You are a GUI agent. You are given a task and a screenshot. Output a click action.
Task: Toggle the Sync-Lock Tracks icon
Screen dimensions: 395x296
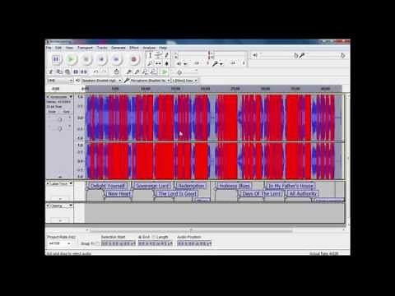tap(116, 72)
